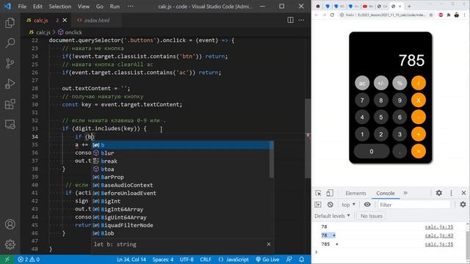470x264 pixels.
Task: Click the calculator ac button
Action: click(362, 83)
